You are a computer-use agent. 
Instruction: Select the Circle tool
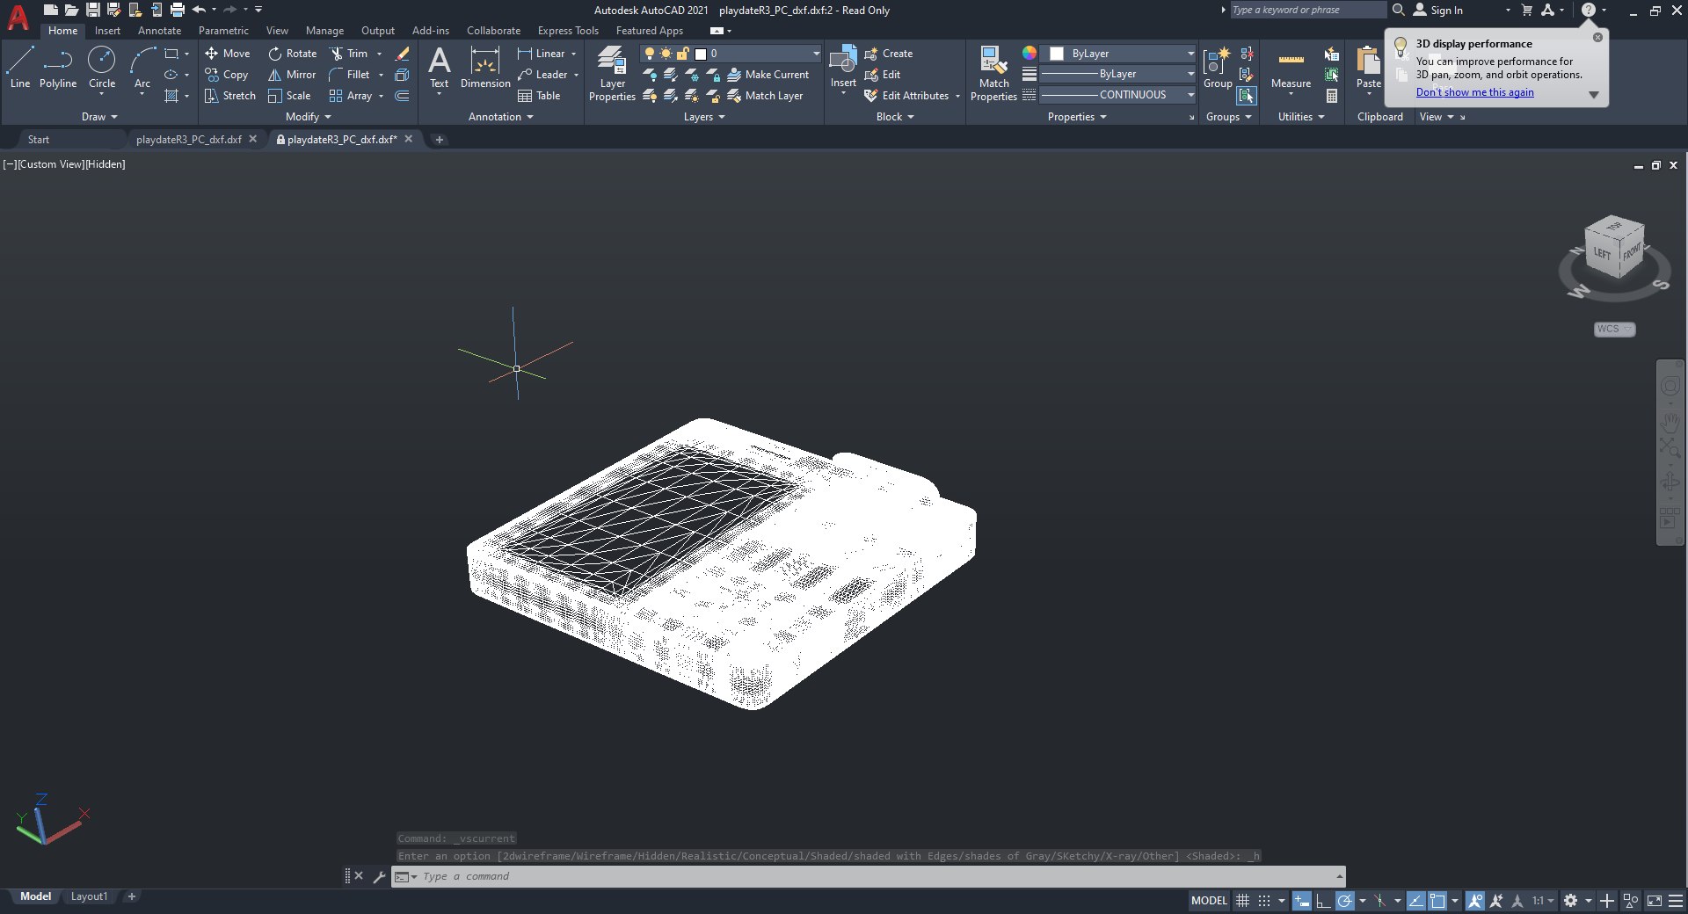102,68
